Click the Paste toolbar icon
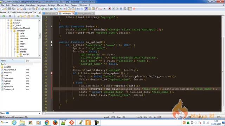The image size is (225, 126). pos(37,9)
